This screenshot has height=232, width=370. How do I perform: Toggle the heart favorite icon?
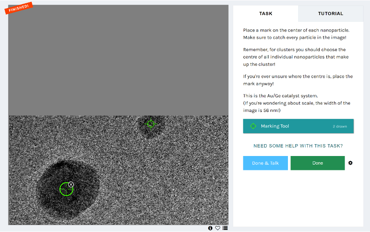218,228
